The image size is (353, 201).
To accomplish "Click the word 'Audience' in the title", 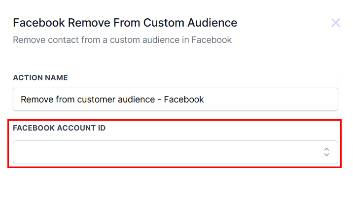I will (x=212, y=23).
